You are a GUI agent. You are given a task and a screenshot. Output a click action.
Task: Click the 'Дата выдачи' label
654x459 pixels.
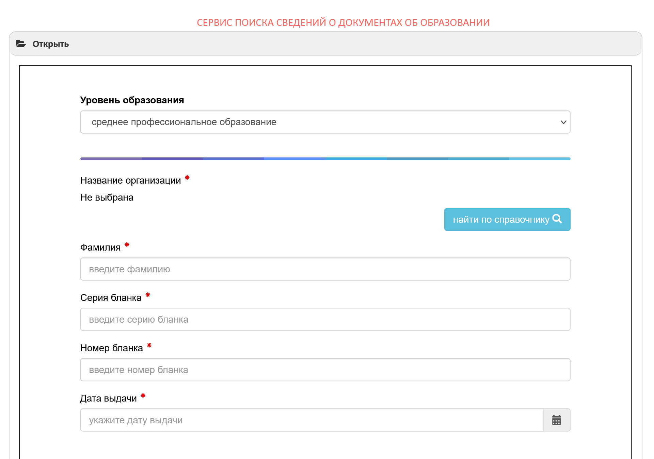point(109,398)
